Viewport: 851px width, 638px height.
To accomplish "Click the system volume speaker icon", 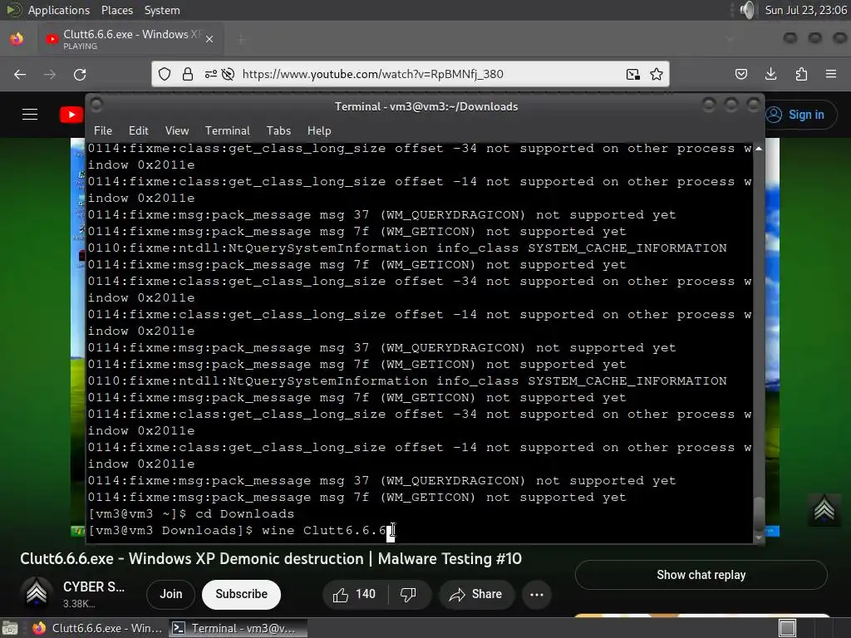I will point(747,10).
